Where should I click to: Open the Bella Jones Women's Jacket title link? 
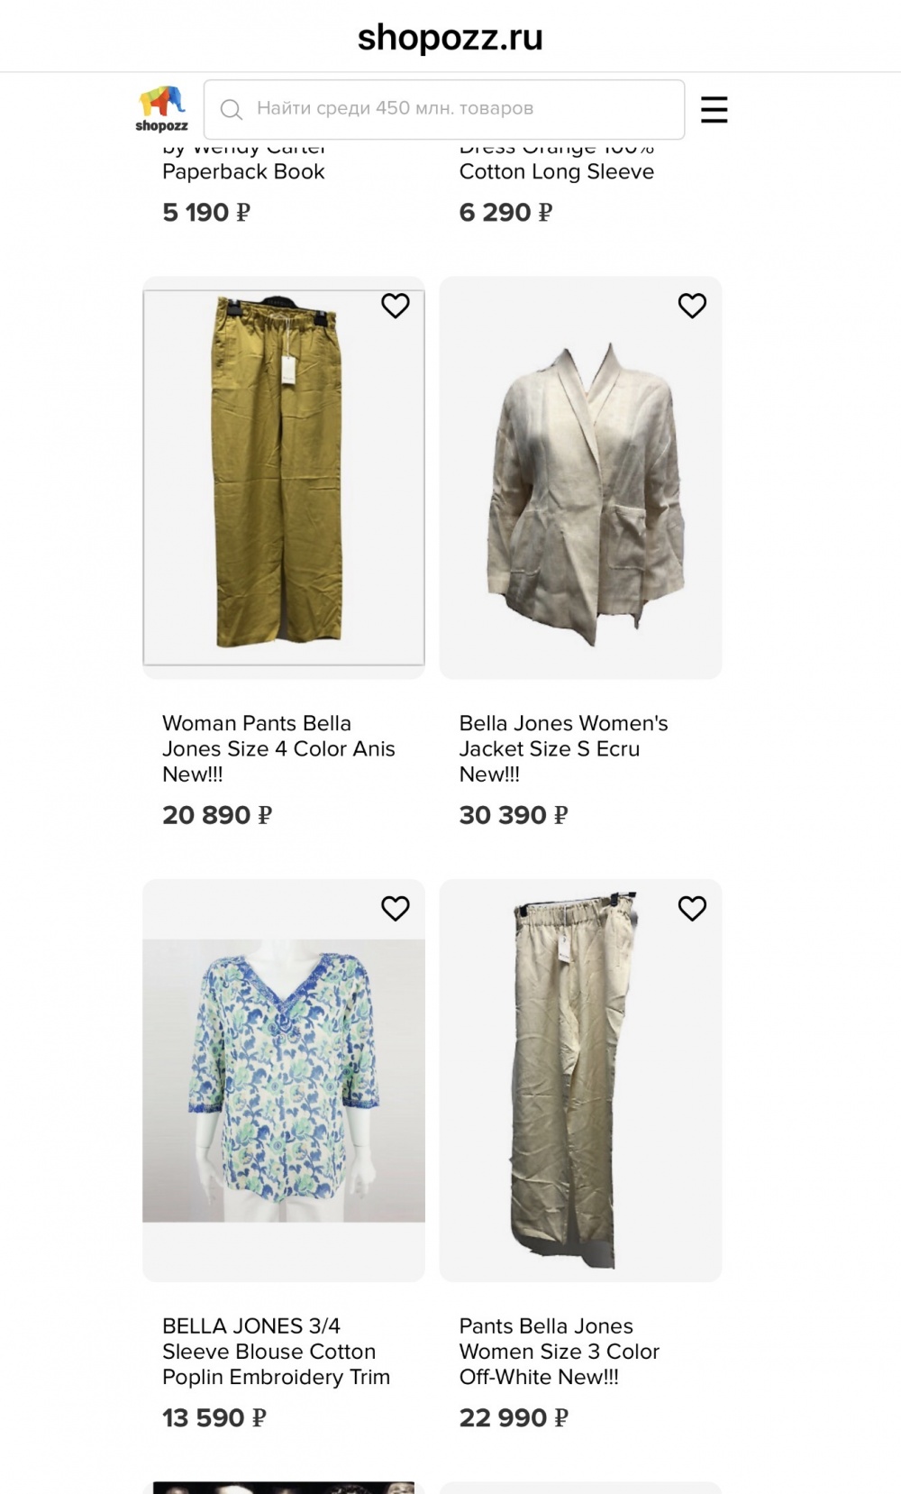click(564, 748)
